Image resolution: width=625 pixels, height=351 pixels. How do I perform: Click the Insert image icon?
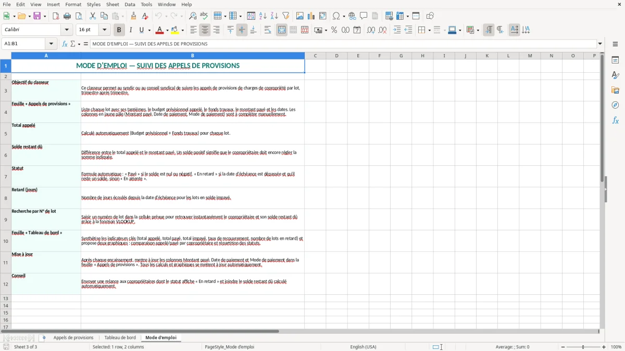pos(300,16)
